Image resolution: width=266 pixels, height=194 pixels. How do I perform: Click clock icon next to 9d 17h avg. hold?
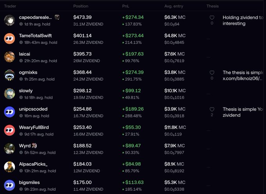pos(21,134)
